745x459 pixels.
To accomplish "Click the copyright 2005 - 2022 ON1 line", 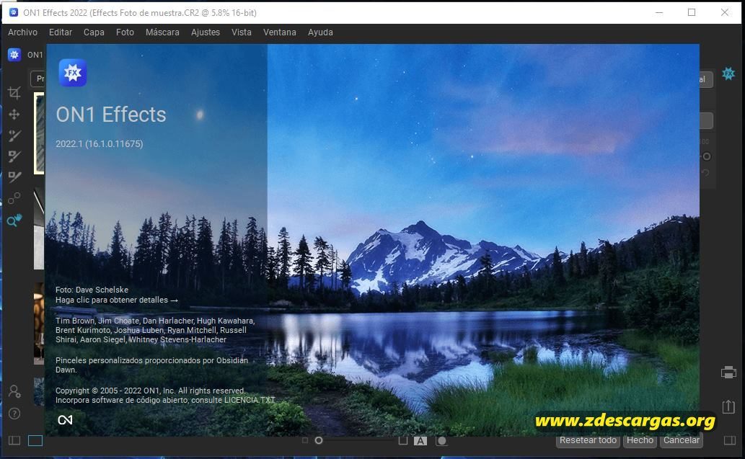I will pyautogui.click(x=151, y=391).
